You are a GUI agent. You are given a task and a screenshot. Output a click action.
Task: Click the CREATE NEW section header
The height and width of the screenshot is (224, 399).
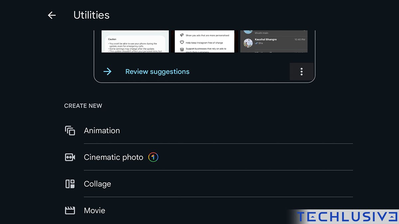[83, 106]
